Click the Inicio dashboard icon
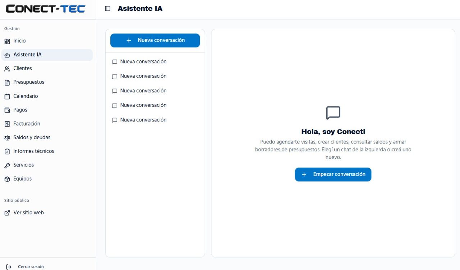Viewport: 460px width, 270px height. [7, 41]
